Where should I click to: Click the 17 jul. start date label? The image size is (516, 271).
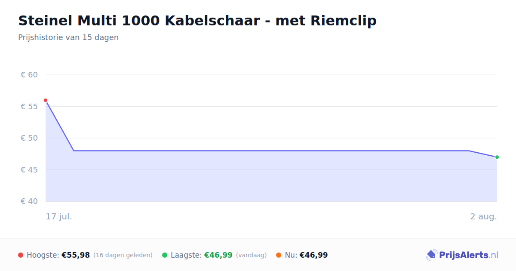tap(59, 216)
